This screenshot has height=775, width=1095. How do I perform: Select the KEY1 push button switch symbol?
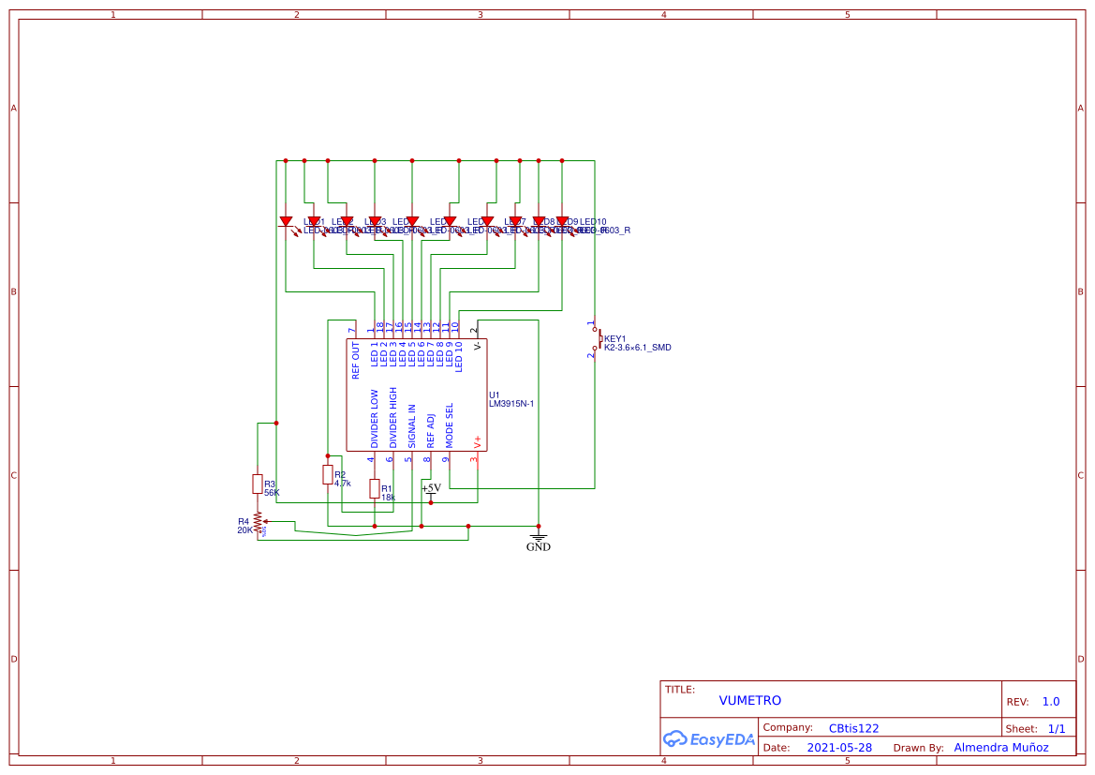pos(596,339)
